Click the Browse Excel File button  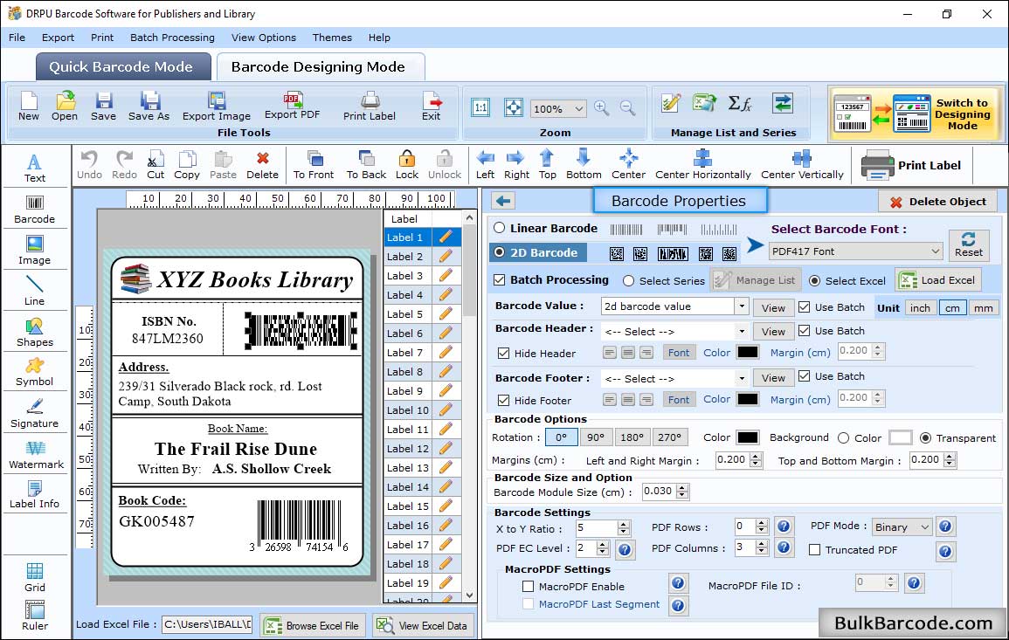point(313,625)
